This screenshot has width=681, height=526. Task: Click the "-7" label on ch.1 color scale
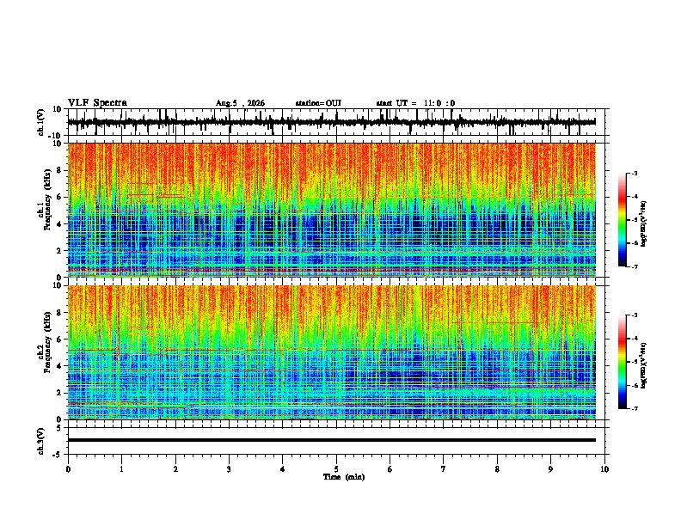(x=634, y=266)
